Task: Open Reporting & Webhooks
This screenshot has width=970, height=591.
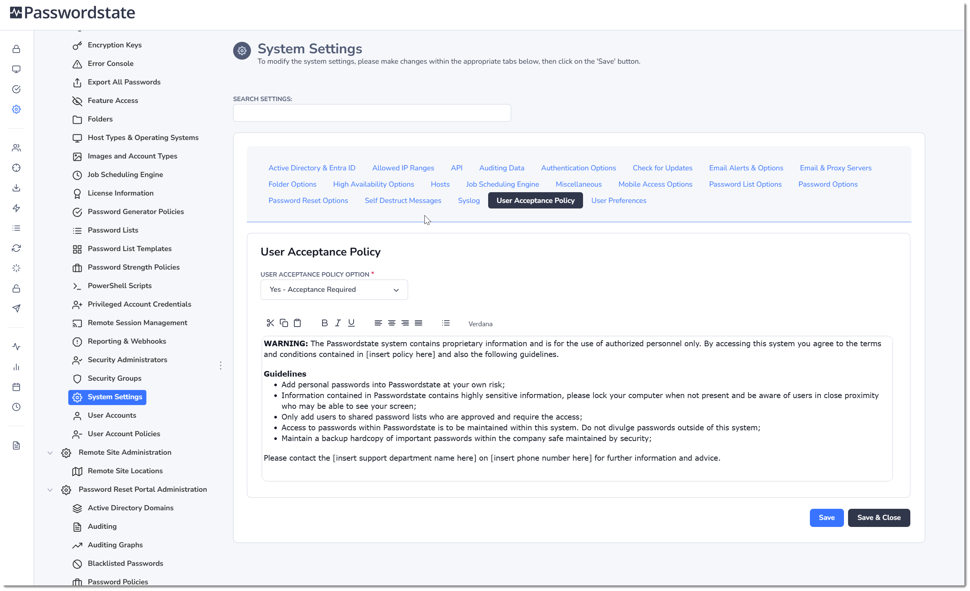Action: point(127,341)
